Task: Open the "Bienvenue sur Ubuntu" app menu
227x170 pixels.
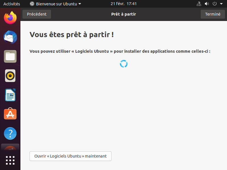Action: coord(55,4)
